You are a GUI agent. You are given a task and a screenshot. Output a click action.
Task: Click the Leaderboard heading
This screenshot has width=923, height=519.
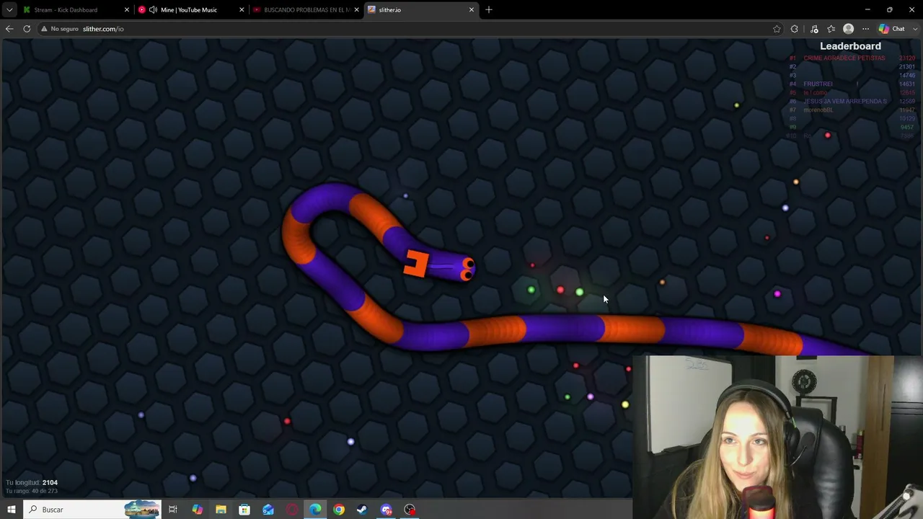pyautogui.click(x=850, y=46)
